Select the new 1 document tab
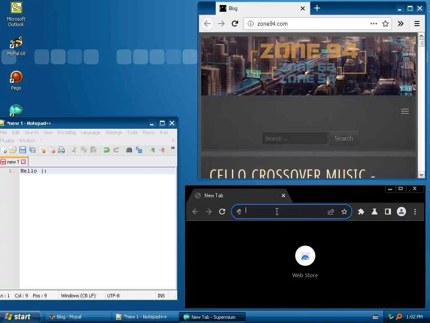The image size is (430, 323). pyautogui.click(x=14, y=162)
